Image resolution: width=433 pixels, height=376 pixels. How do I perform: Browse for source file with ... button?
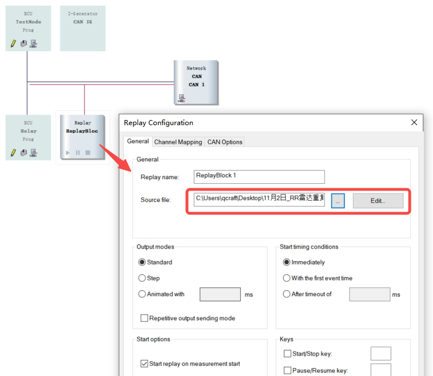338,200
